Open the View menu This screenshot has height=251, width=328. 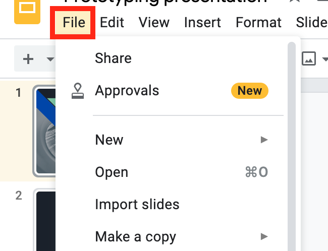pyautogui.click(x=154, y=23)
